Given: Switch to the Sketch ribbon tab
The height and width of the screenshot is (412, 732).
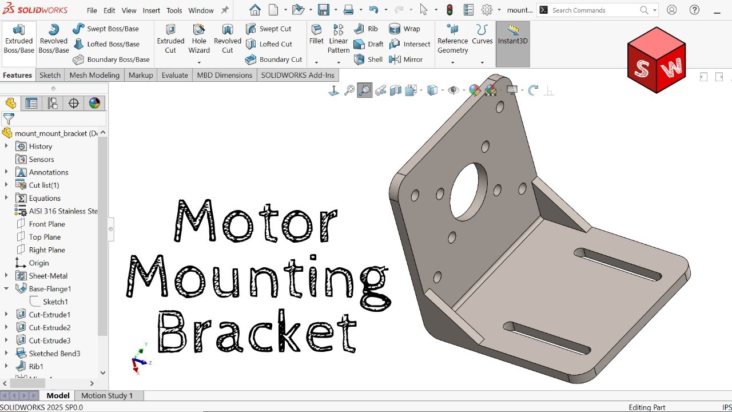Looking at the screenshot, I should click(50, 75).
